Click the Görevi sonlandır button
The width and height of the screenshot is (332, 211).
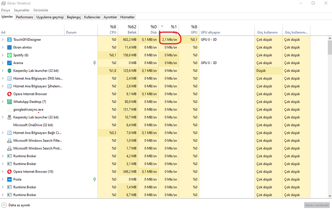coord(317,205)
